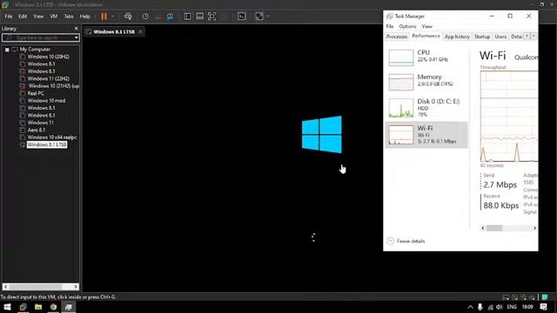Select Windows 10 (21H2) VM entry

[x=54, y=86]
